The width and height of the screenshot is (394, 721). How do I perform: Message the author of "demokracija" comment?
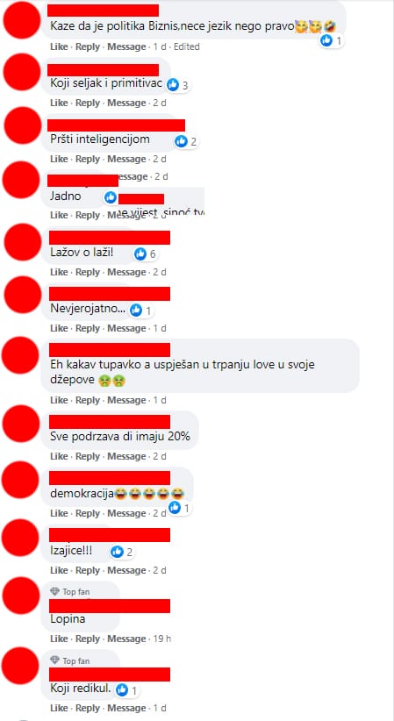click(126, 513)
